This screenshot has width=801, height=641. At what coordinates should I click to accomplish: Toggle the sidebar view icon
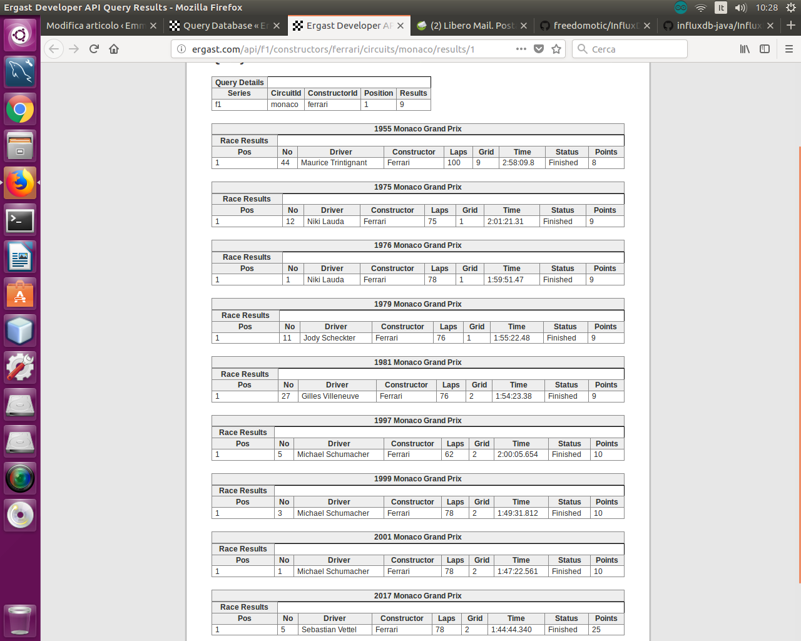(765, 49)
